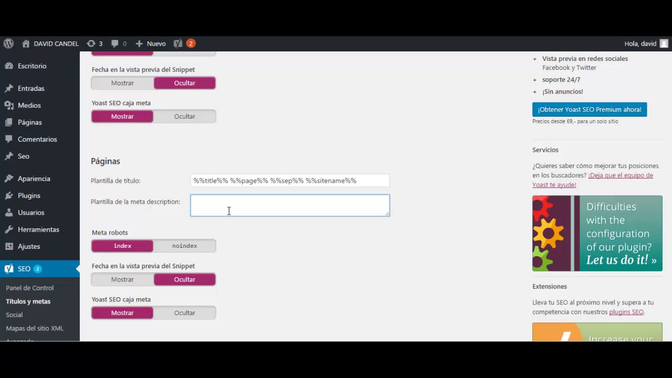Viewport: 672px width, 378px height.
Task: Open the DAVID CANDEL site home icon
Action: pyautogui.click(x=26, y=44)
